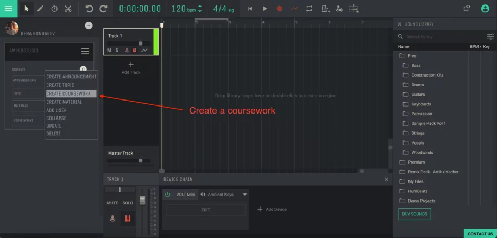Click the plus button beside Gena Bondarev
The width and height of the screenshot is (497, 238).
[x=89, y=26]
